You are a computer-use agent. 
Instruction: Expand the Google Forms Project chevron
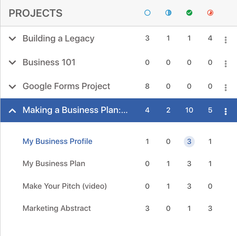pyautogui.click(x=13, y=87)
